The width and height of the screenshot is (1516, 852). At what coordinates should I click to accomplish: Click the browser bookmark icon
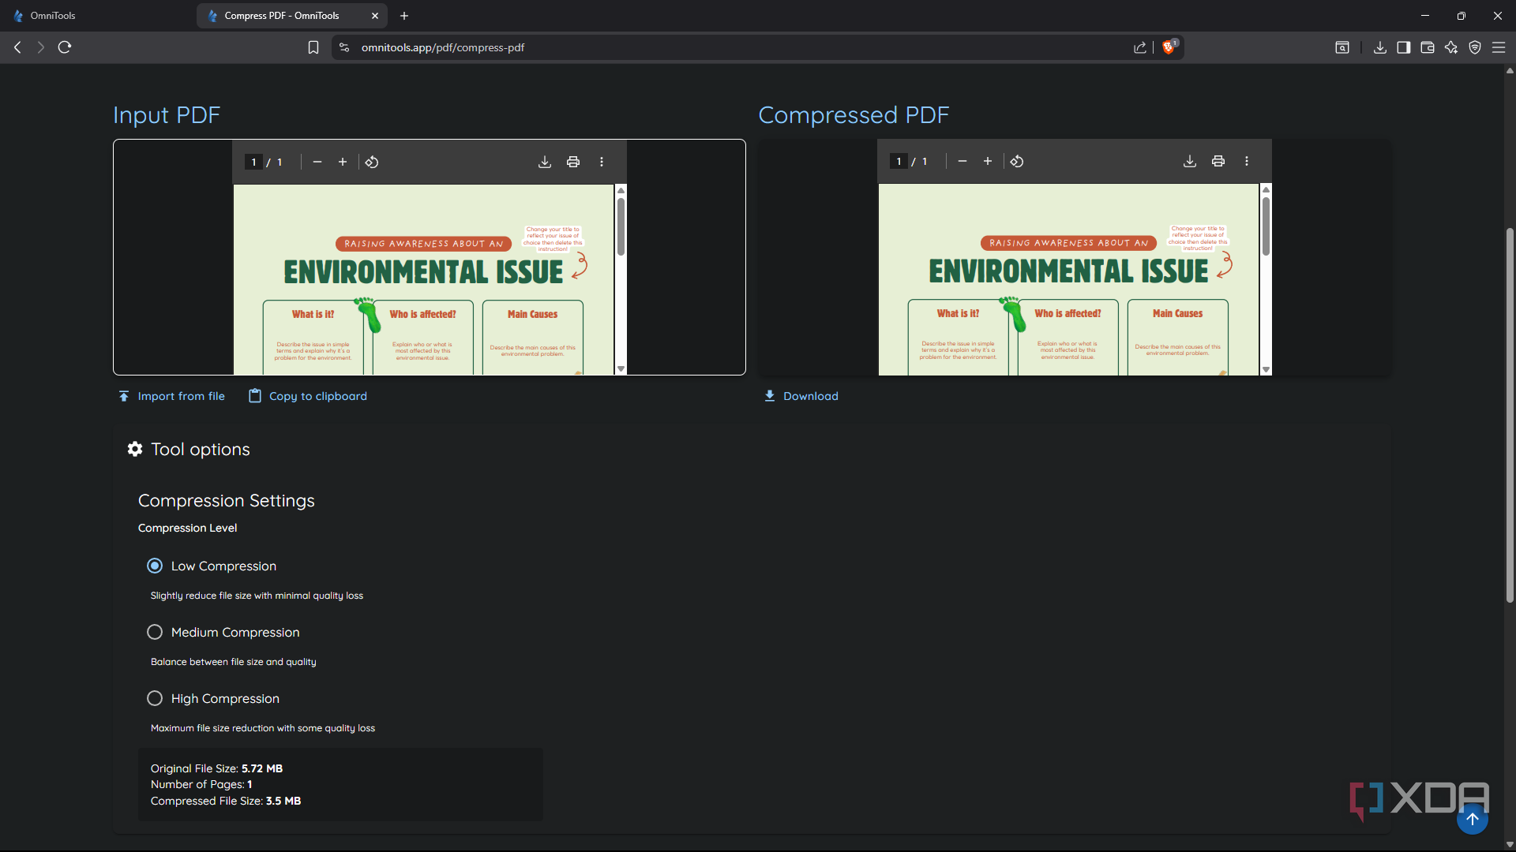[x=313, y=47]
